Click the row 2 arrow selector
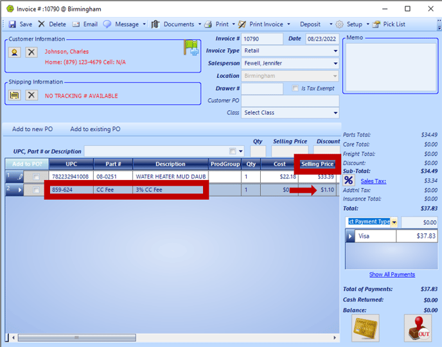This screenshot has width=442, height=347. pyautogui.click(x=20, y=190)
